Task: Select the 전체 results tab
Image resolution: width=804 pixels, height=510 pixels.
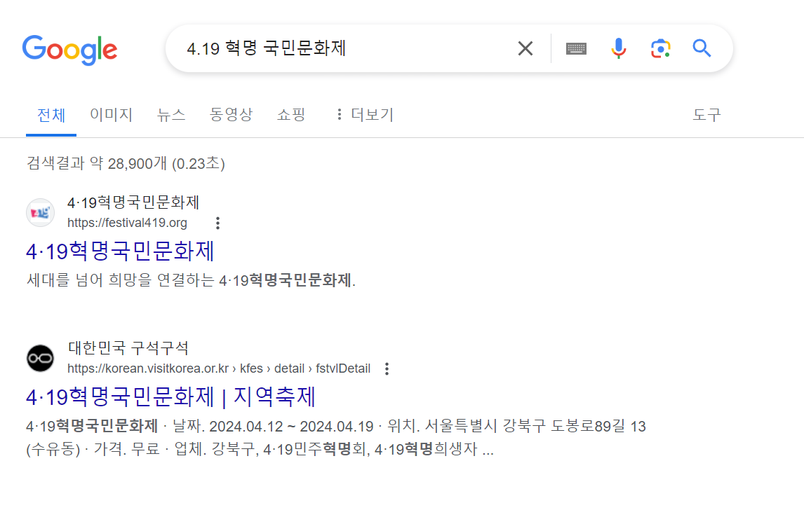Action: tap(51, 116)
